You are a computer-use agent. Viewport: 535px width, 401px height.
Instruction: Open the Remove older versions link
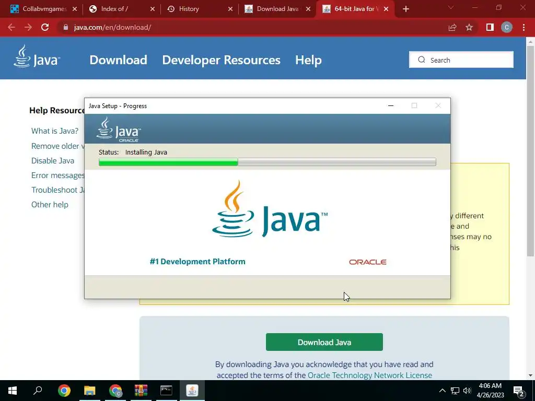pyautogui.click(x=57, y=146)
